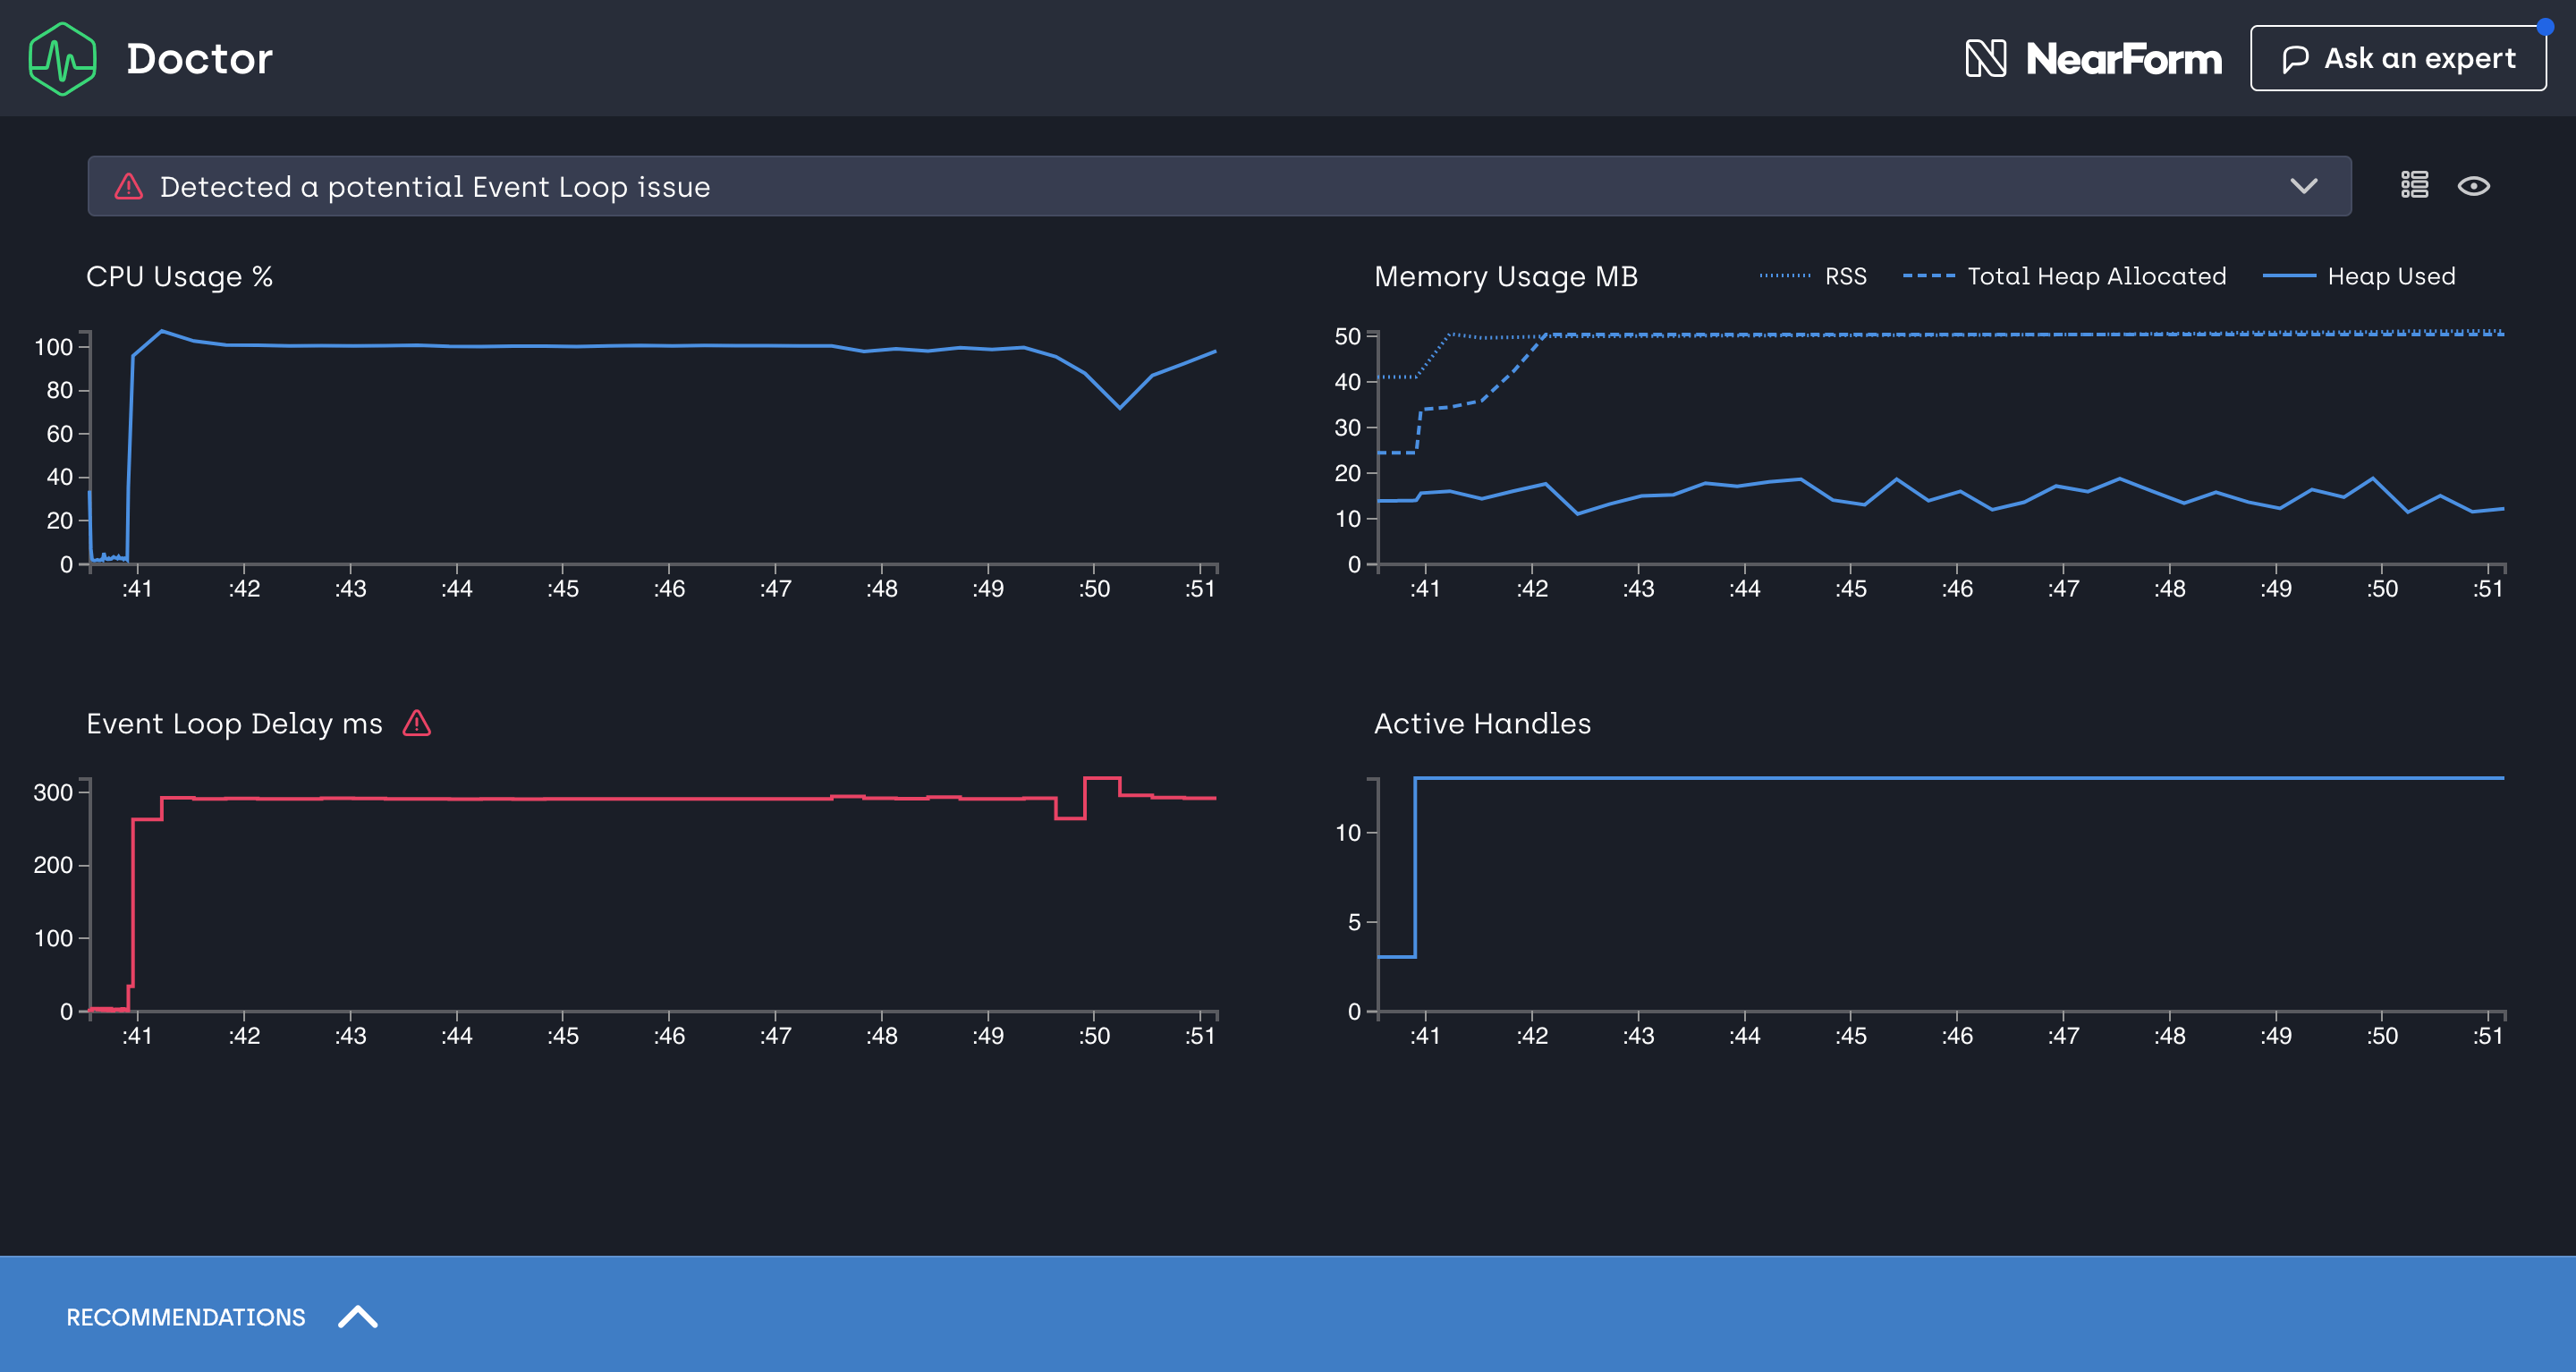Click the NearForm logo
2576x1372 pixels.
(2092, 59)
